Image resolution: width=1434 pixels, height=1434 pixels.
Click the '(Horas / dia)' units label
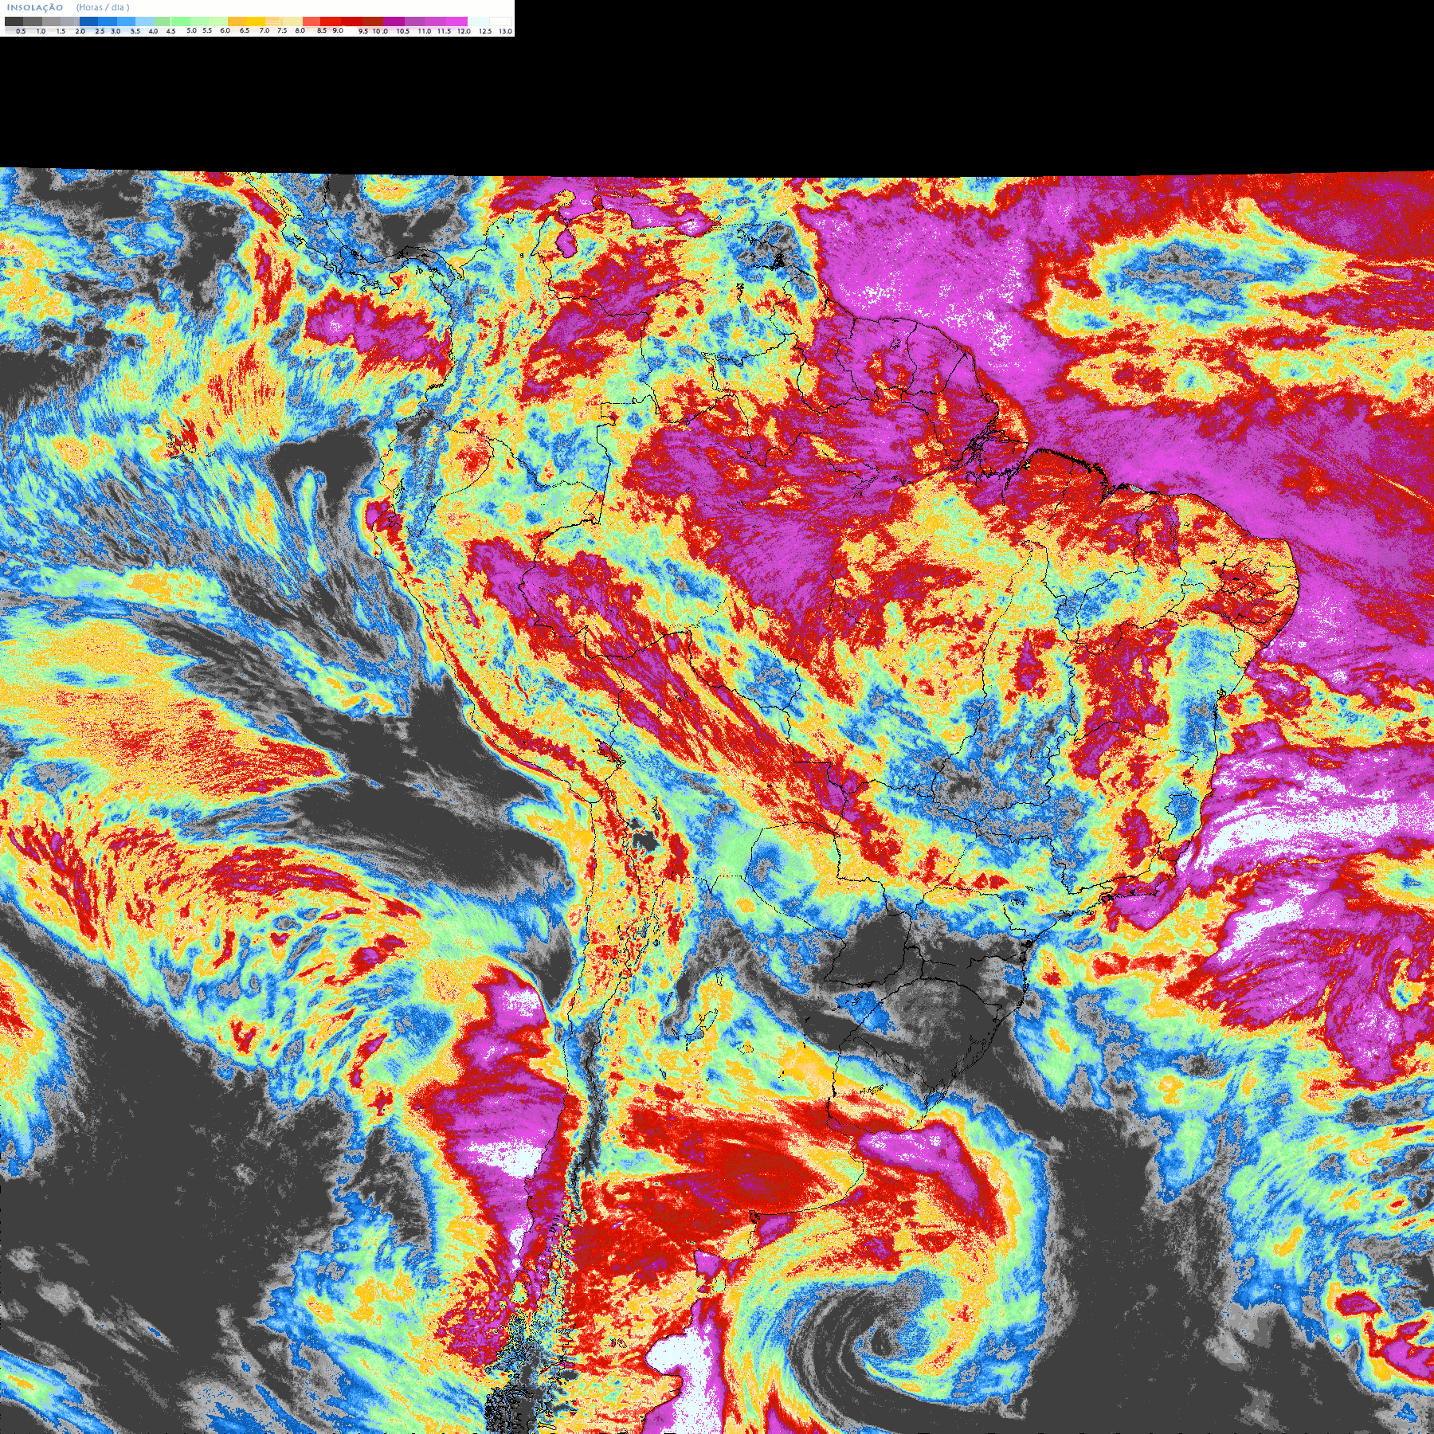pyautogui.click(x=103, y=7)
